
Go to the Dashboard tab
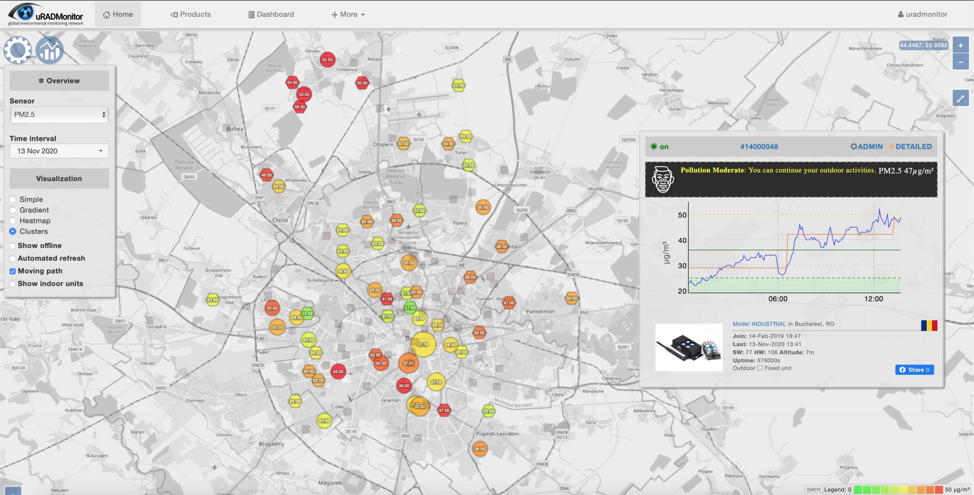(x=271, y=14)
